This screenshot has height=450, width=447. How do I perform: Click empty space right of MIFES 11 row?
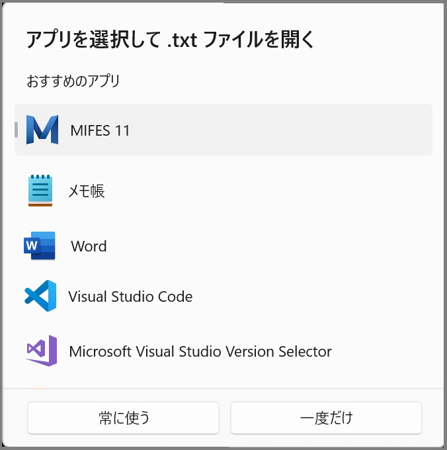coord(281,130)
